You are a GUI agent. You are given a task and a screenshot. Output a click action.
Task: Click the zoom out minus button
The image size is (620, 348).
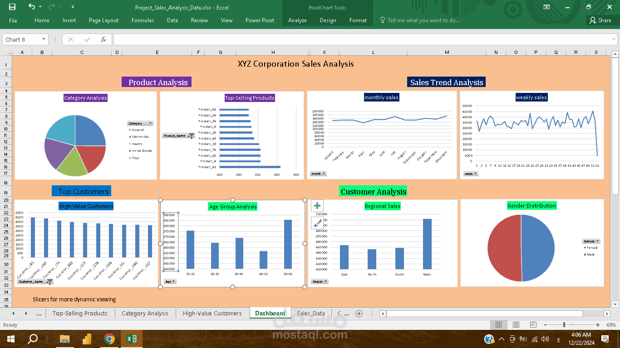point(546,325)
